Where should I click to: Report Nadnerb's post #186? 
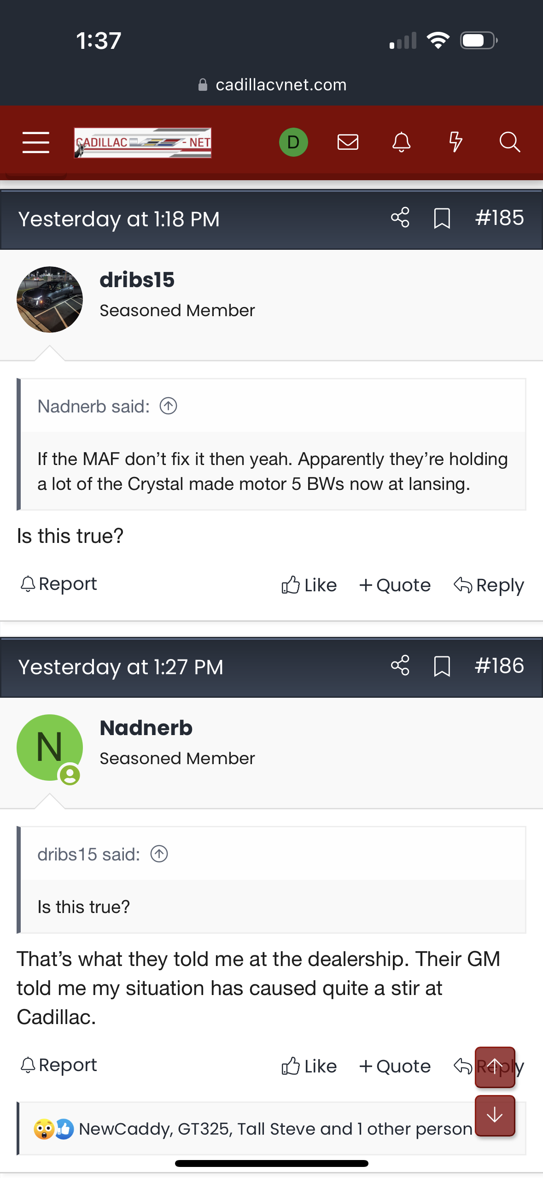(x=59, y=1065)
